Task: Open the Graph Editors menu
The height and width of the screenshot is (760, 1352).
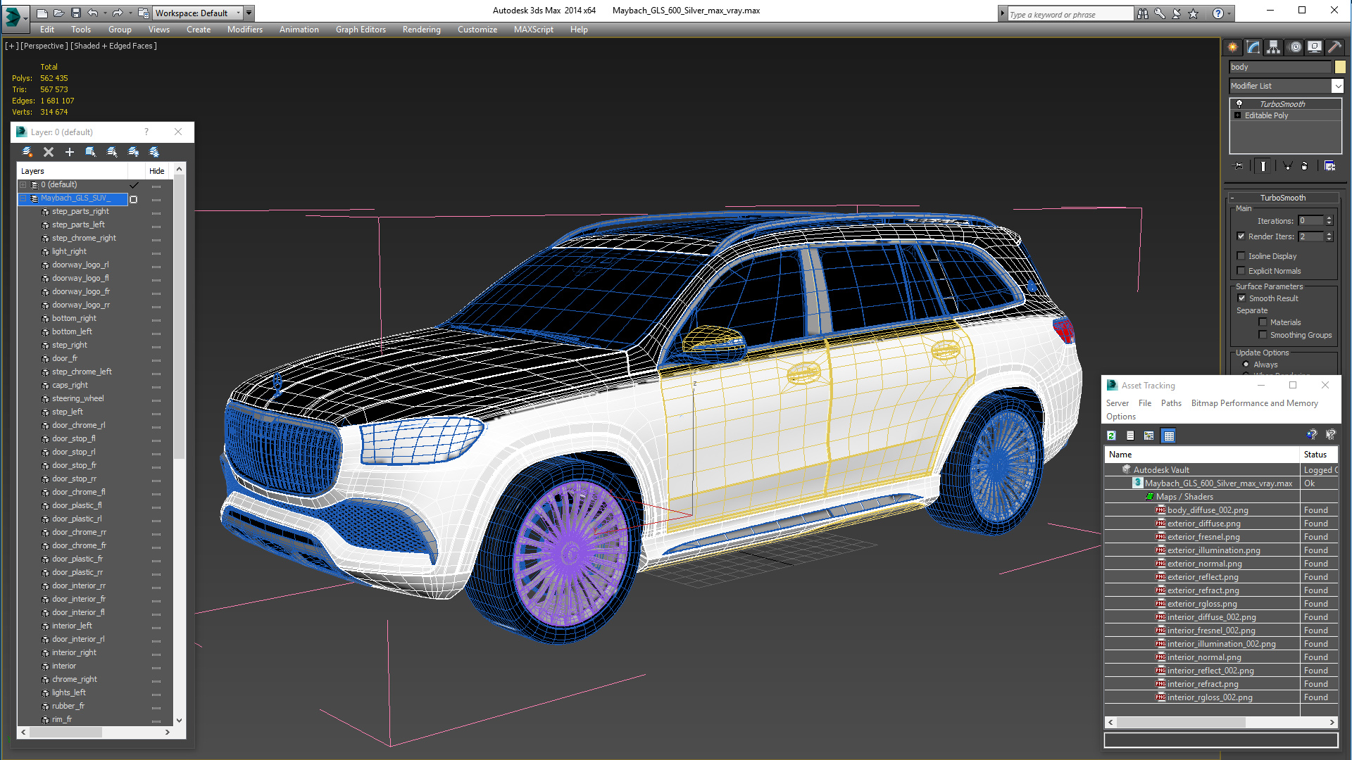Action: (x=361, y=30)
